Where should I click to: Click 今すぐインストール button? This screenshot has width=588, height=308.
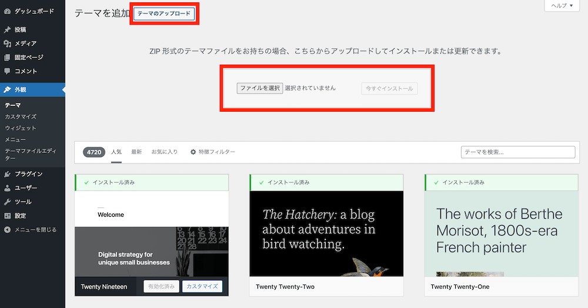[389, 88]
